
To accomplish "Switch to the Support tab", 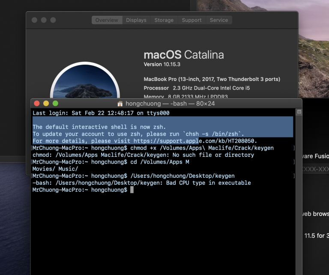I will coord(192,20).
